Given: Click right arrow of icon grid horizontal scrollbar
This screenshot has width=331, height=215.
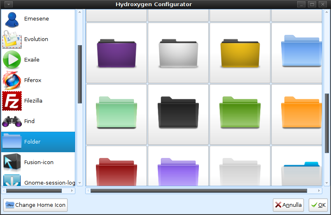Looking at the screenshot, I should point(319,191).
